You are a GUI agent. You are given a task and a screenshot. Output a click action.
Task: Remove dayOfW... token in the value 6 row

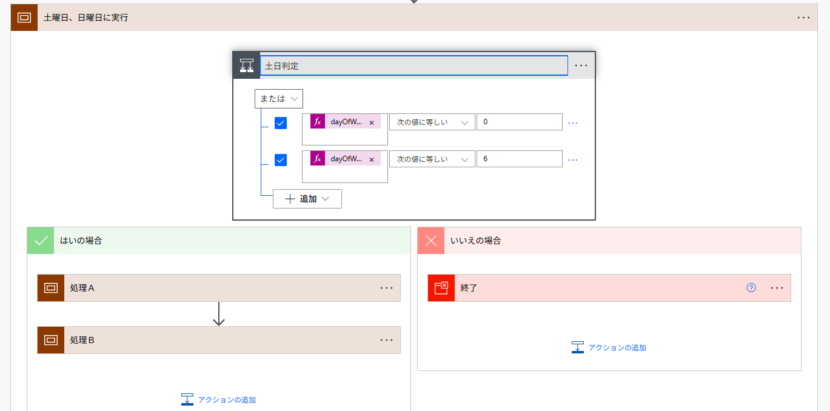click(x=372, y=160)
